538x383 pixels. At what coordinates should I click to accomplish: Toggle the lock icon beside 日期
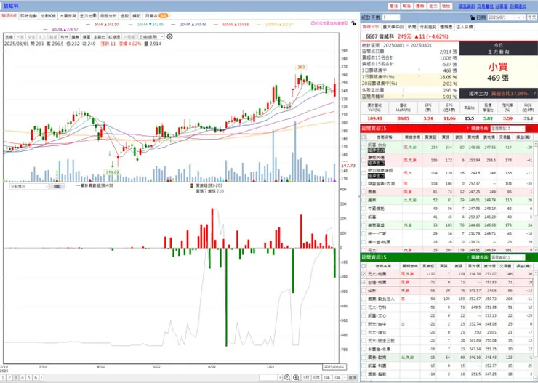click(473, 17)
